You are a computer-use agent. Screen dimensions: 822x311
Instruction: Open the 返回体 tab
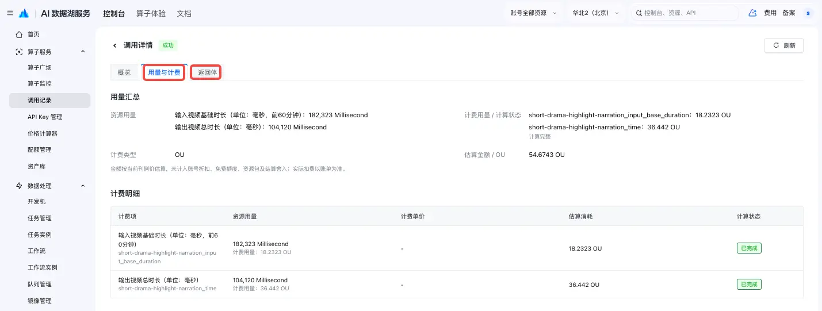pyautogui.click(x=207, y=72)
